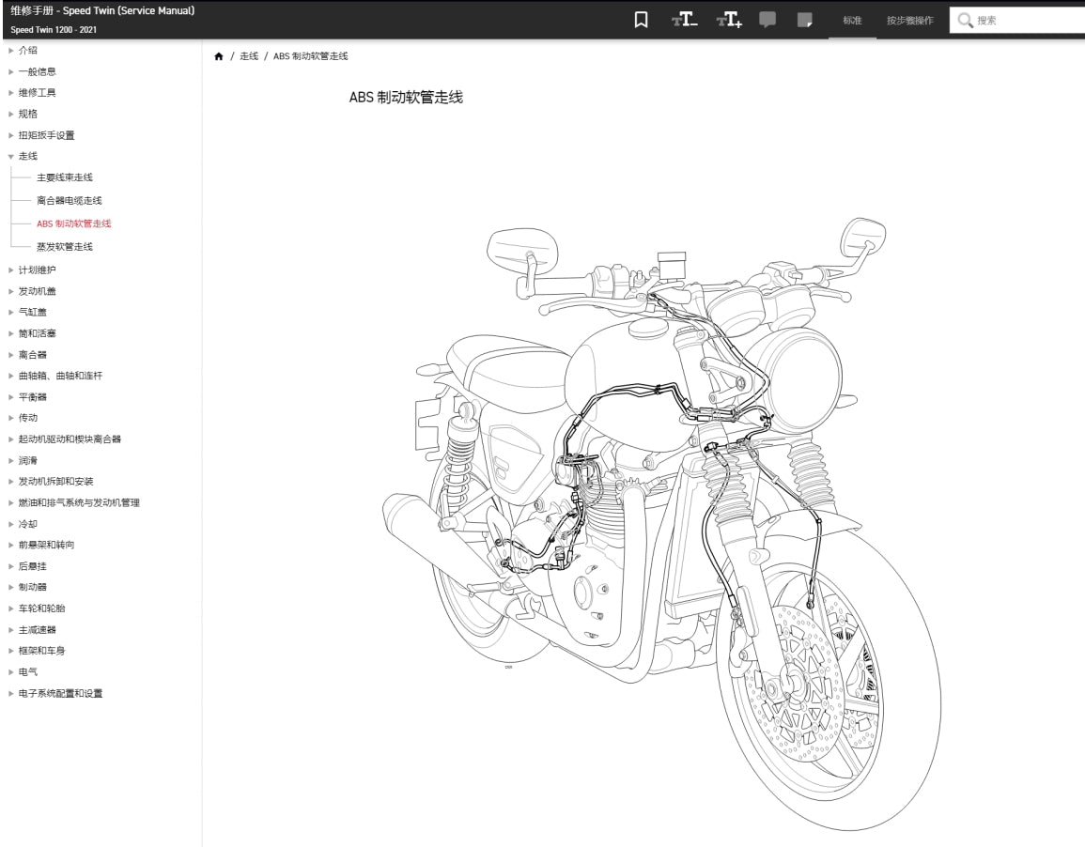Switch to the 标准 view tab
The image size is (1085, 847).
point(851,20)
